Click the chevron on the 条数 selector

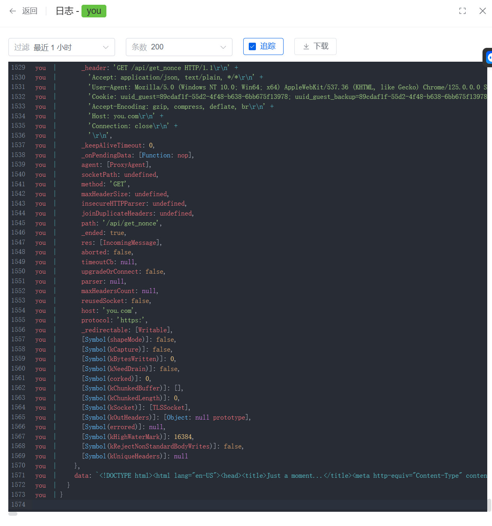pos(223,47)
